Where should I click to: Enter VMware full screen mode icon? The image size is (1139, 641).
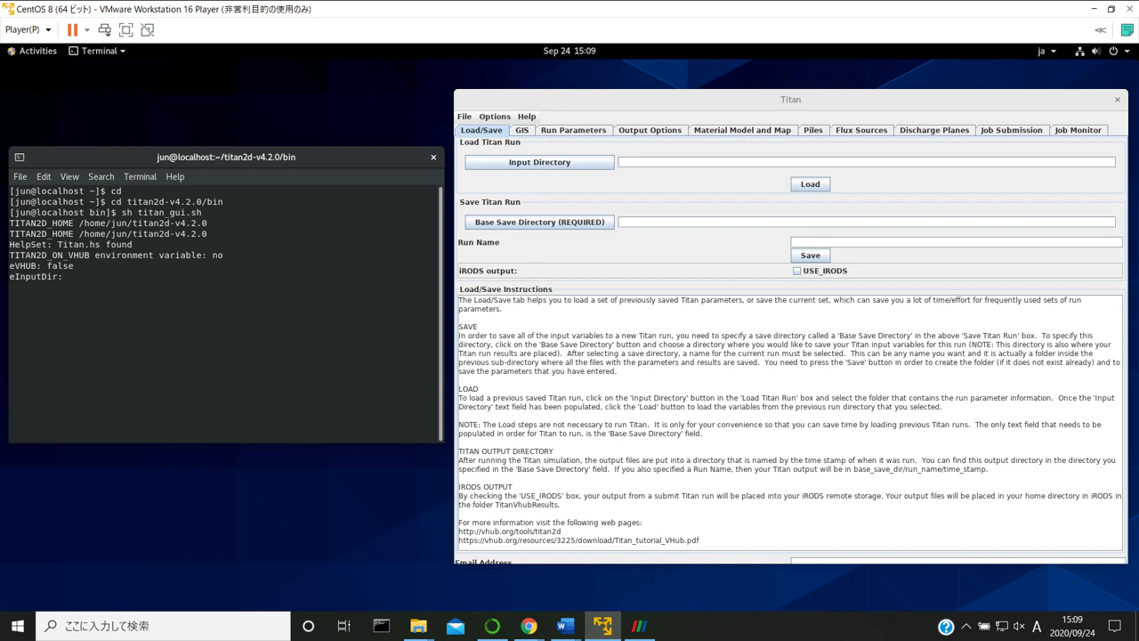click(x=126, y=30)
